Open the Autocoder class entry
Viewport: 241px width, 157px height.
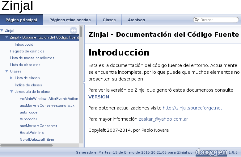pos(28,119)
